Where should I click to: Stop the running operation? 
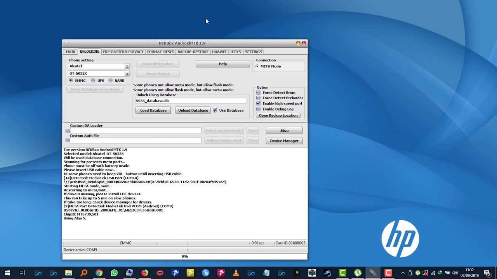point(284,131)
